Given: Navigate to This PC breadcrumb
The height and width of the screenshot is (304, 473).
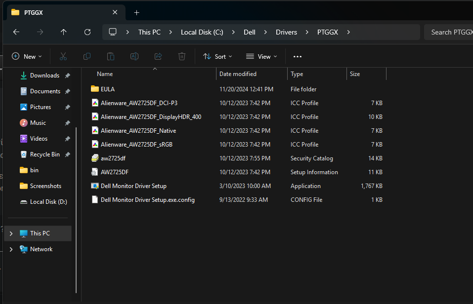Looking at the screenshot, I should (149, 32).
